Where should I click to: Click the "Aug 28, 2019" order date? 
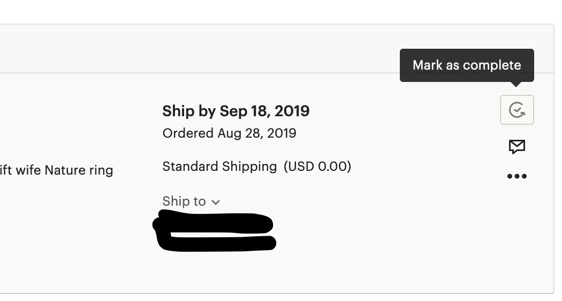coord(256,133)
